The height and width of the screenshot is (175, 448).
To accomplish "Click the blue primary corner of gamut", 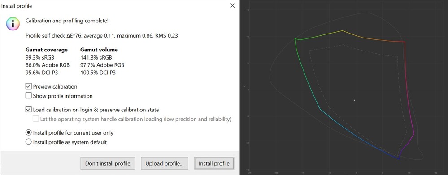I will click(x=399, y=159).
